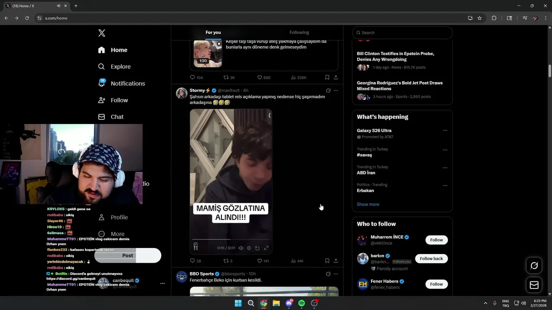
Task: Open Explore in sidebar
Action: click(114, 67)
